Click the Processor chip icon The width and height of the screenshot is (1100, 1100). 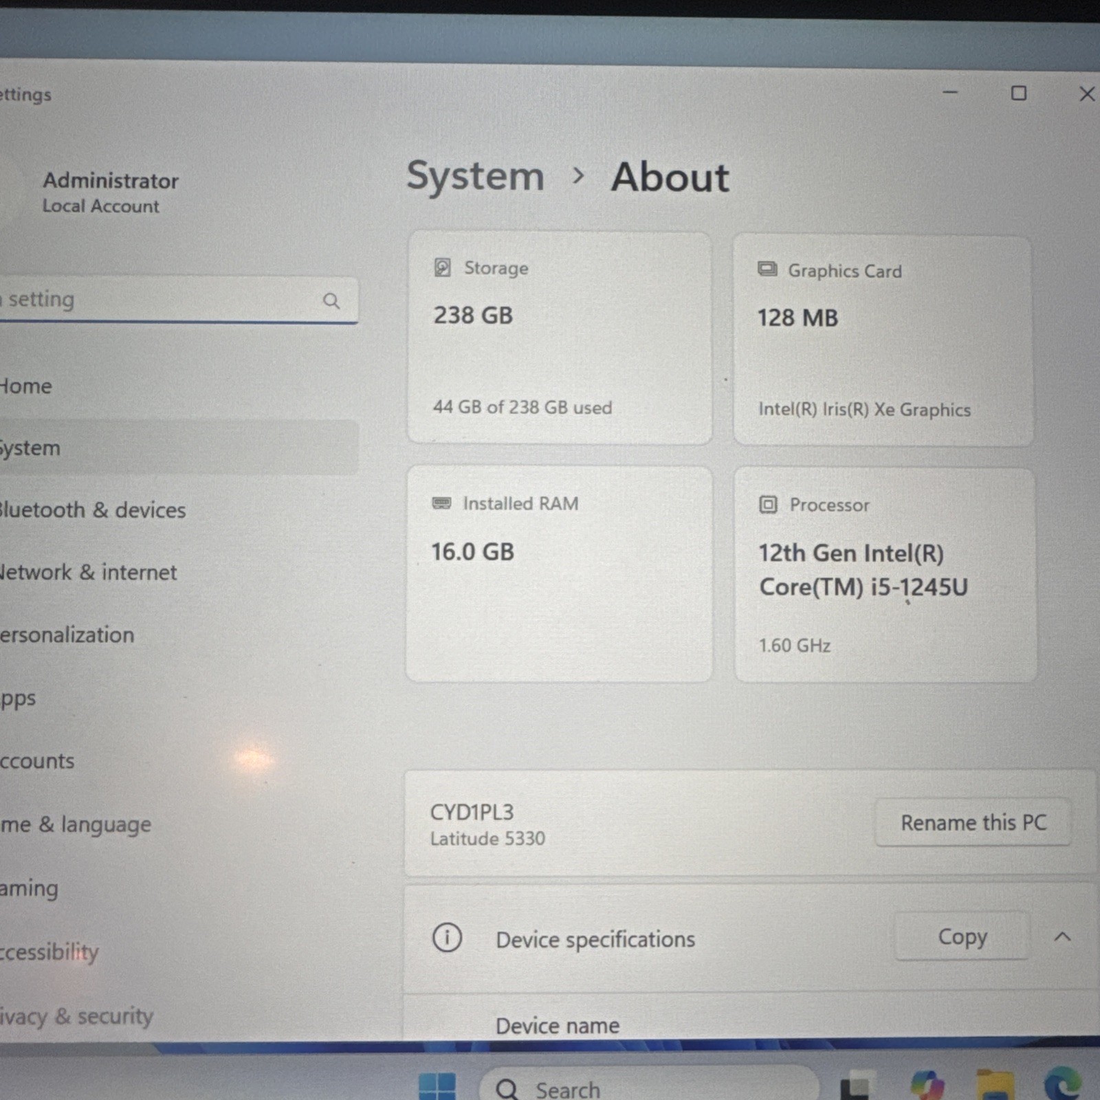coord(768,505)
